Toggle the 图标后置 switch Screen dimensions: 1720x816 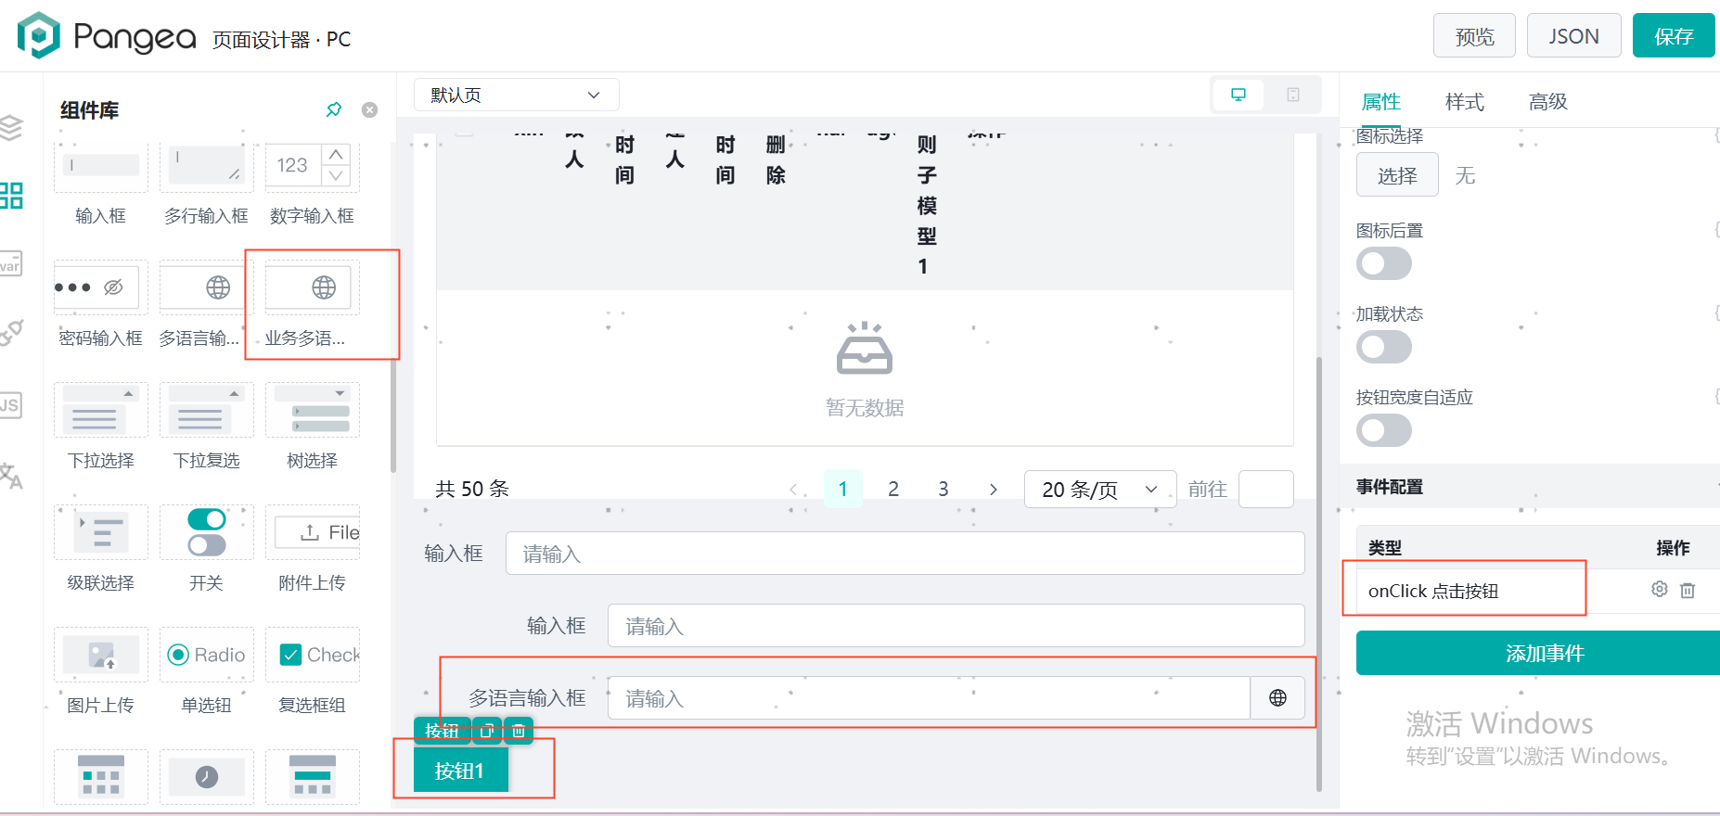(1384, 263)
